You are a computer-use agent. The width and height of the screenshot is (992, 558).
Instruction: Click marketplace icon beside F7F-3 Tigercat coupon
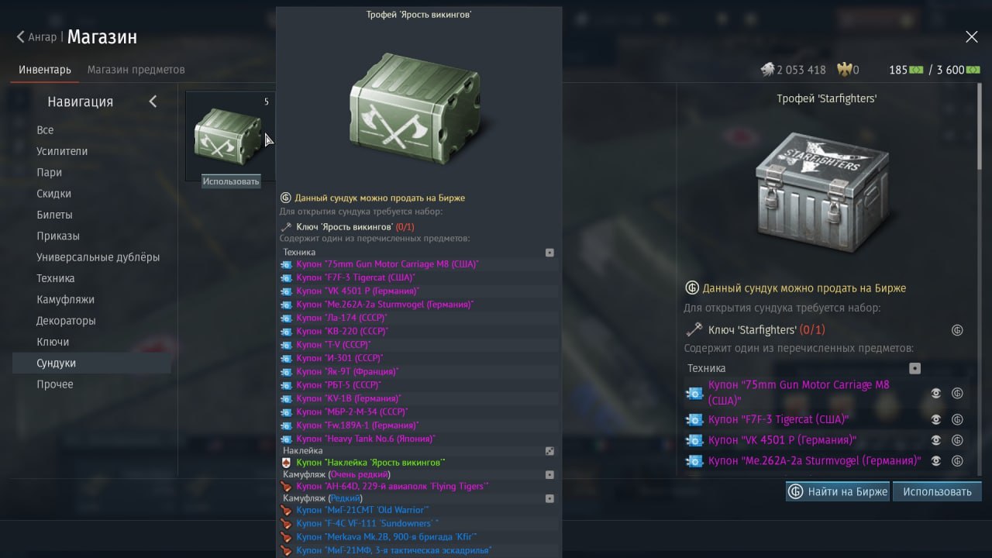pyautogui.click(x=957, y=419)
